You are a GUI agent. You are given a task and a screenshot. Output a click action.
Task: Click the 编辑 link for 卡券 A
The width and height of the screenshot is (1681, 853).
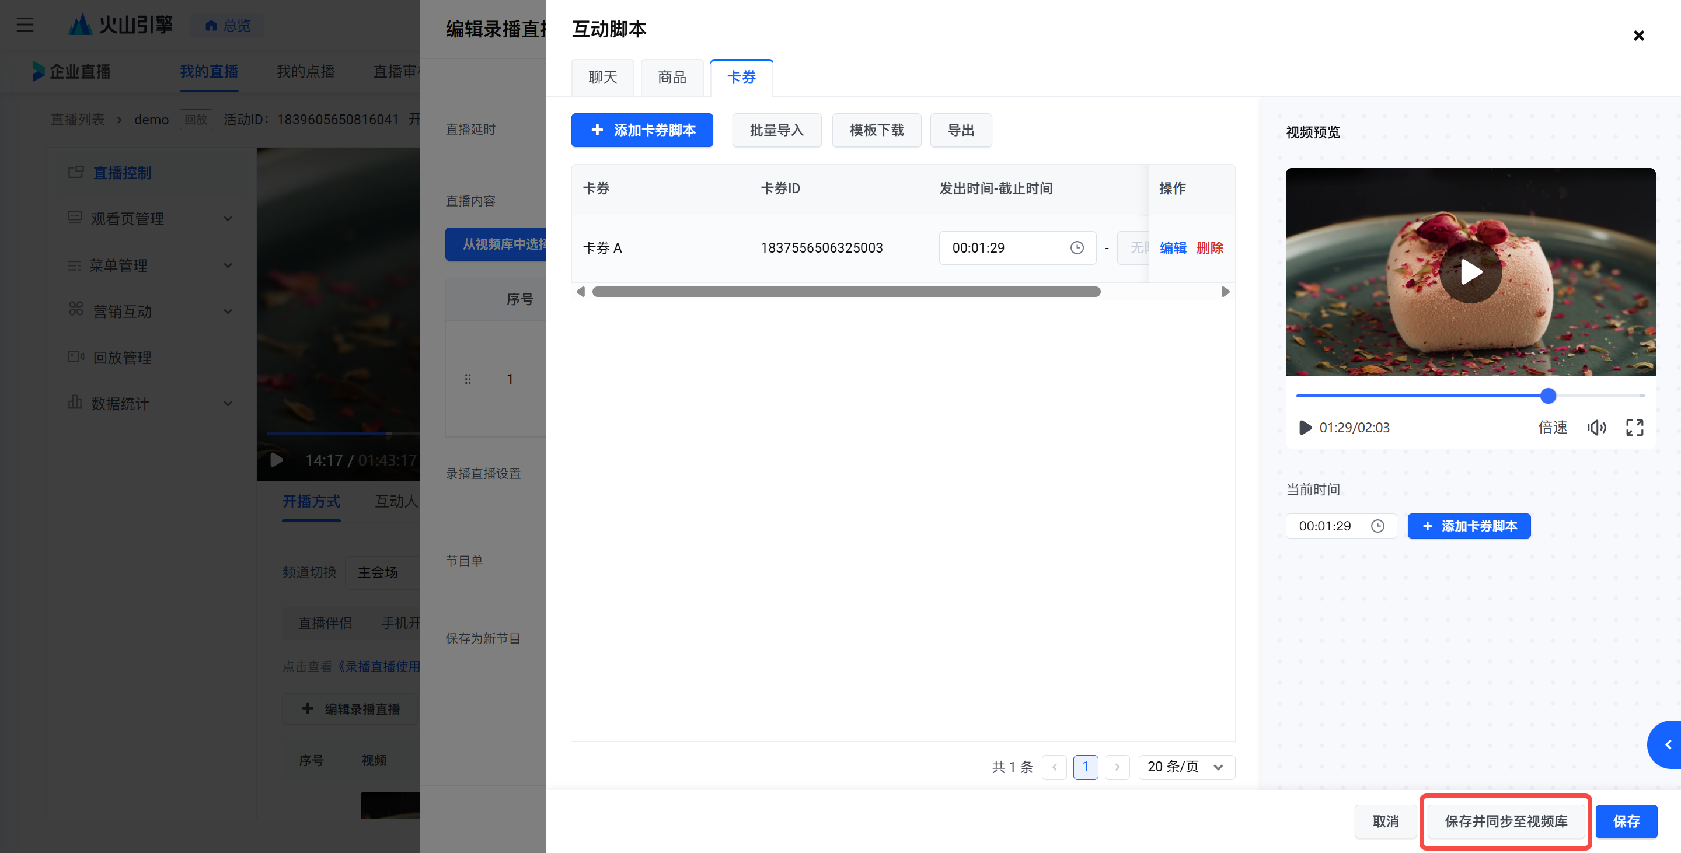(x=1173, y=248)
